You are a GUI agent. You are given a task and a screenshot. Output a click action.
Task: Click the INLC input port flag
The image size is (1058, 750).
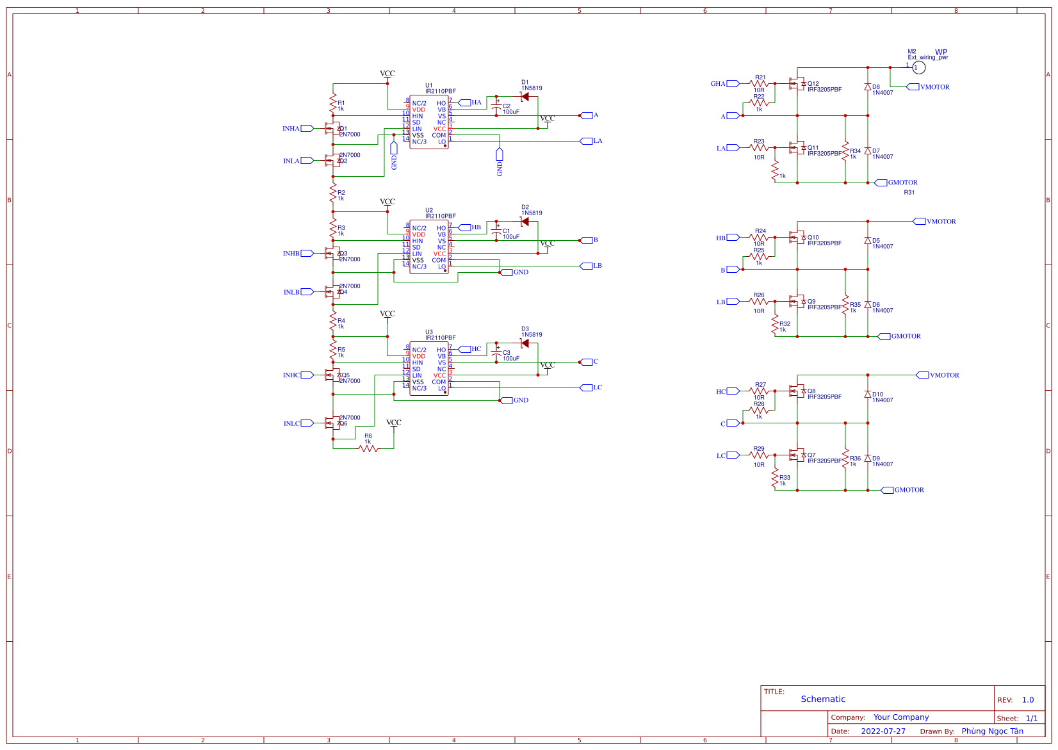pos(307,423)
